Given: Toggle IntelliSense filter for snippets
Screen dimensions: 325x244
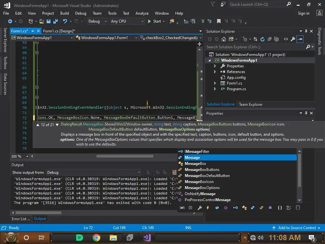Looking at the screenshot, I should click(298, 208).
